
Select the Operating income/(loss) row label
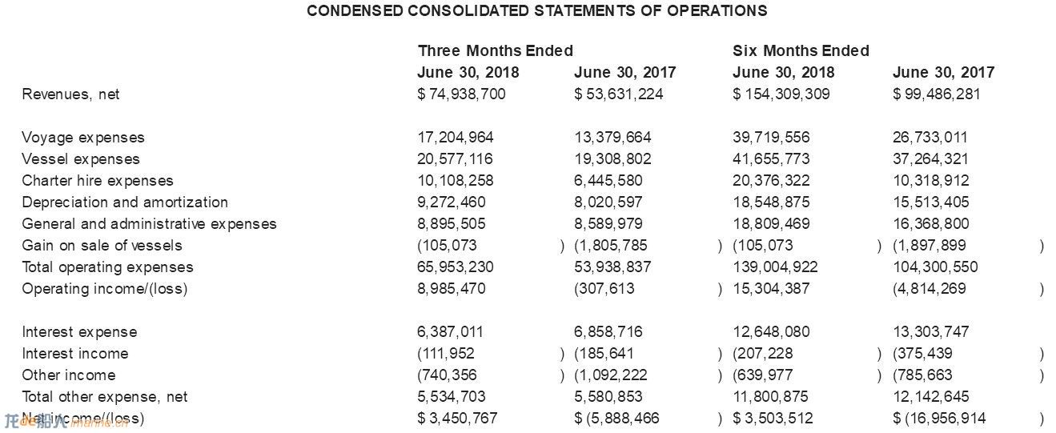(x=104, y=289)
